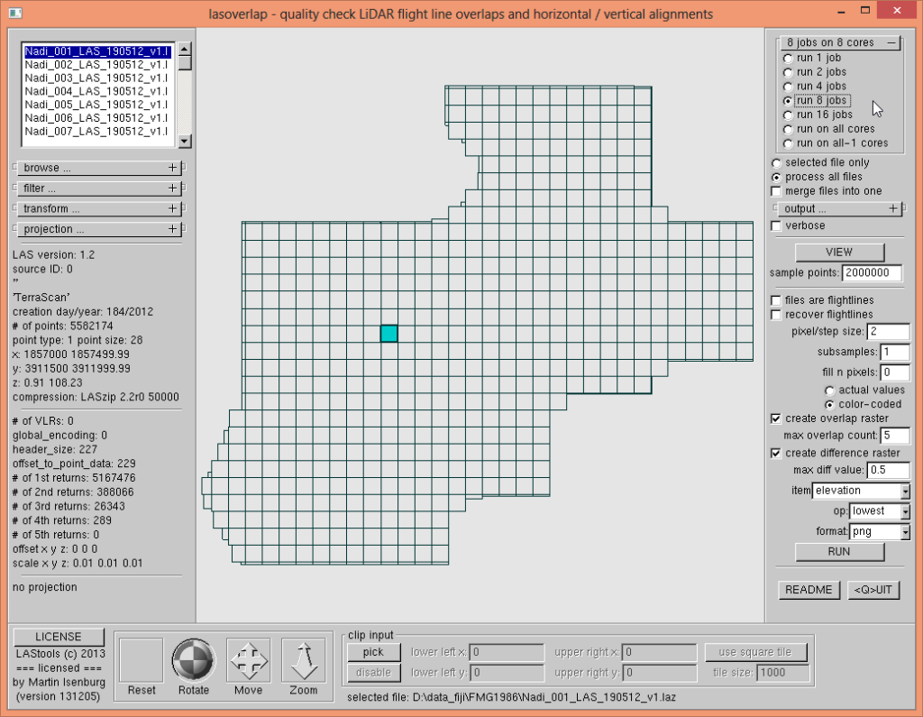
Task: Click the sample points input field
Action: pyautogui.click(x=876, y=273)
